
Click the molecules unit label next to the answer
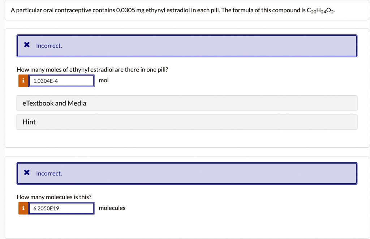[x=113, y=208]
